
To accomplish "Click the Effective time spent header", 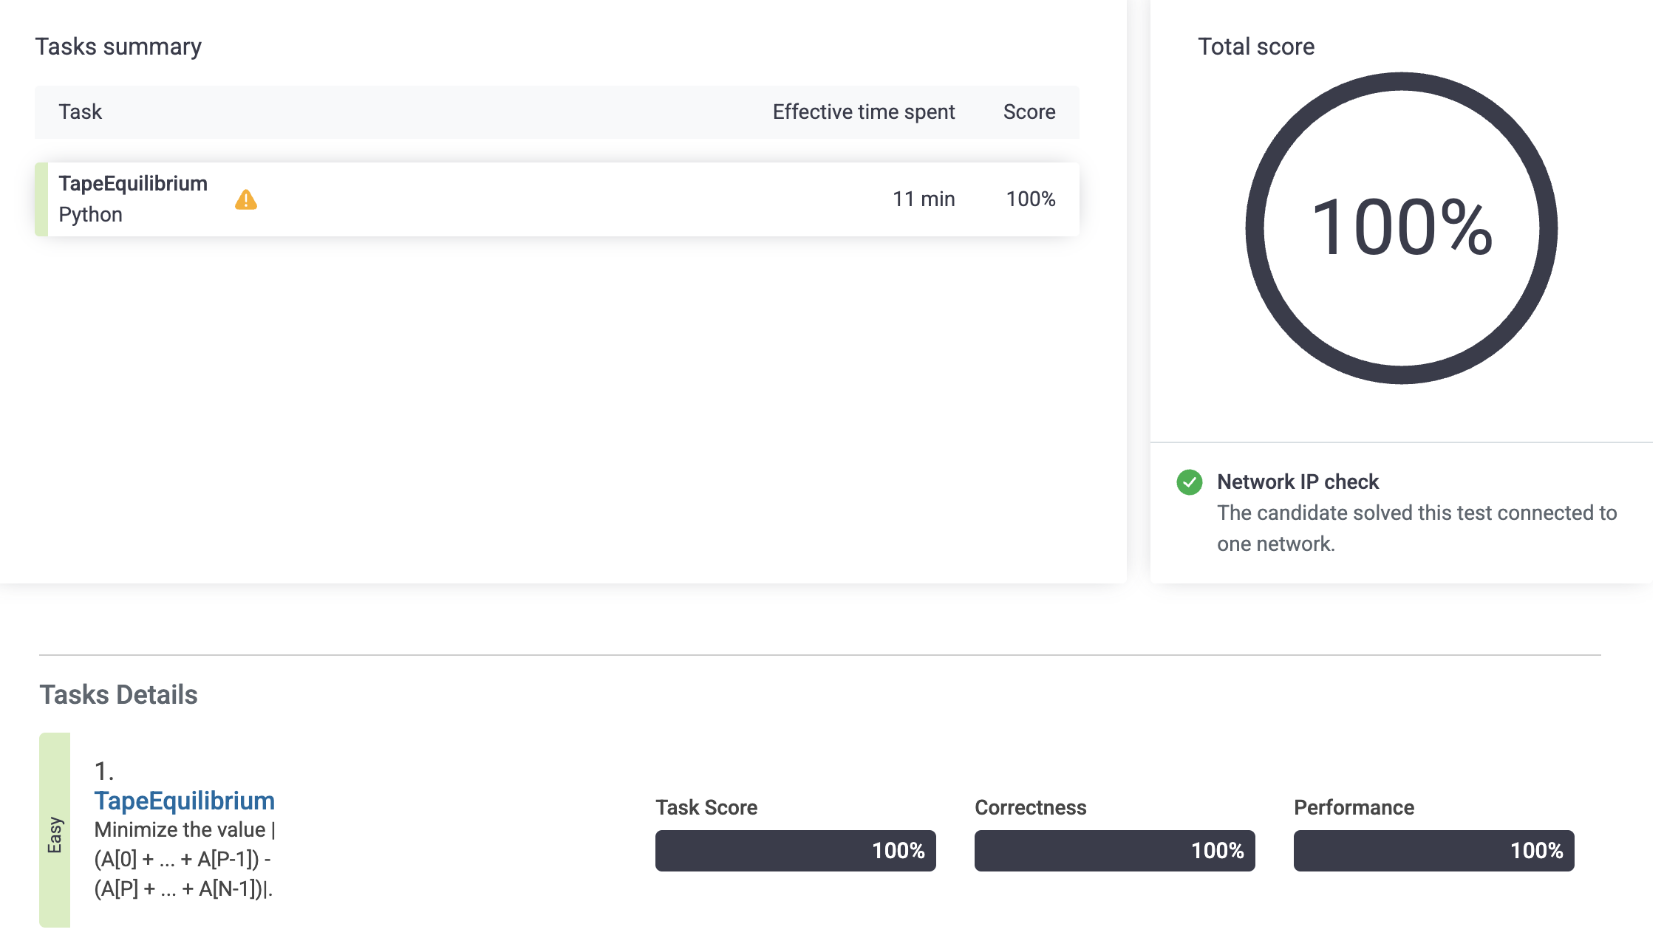I will pyautogui.click(x=863, y=112).
